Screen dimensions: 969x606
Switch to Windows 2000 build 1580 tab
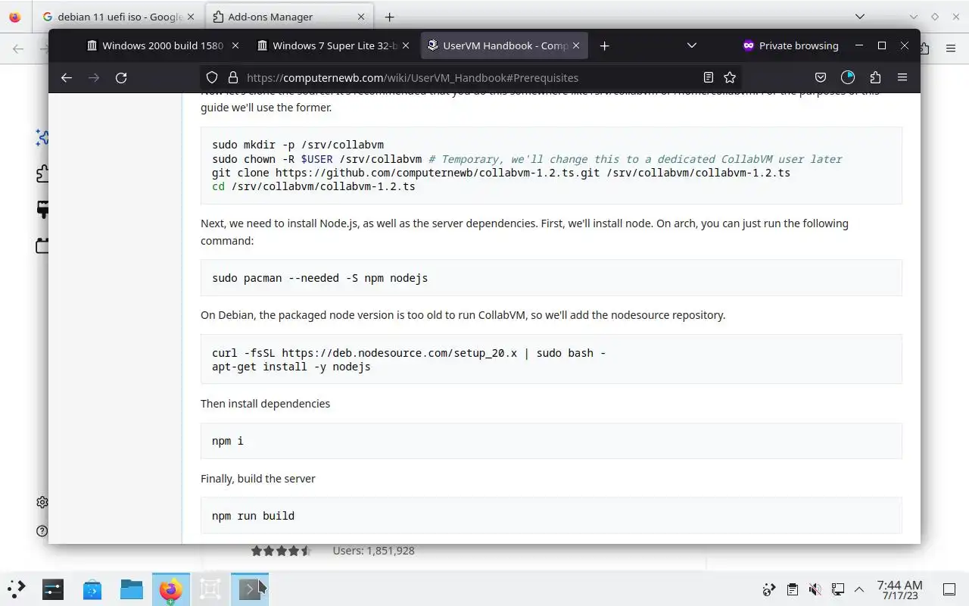tap(162, 45)
